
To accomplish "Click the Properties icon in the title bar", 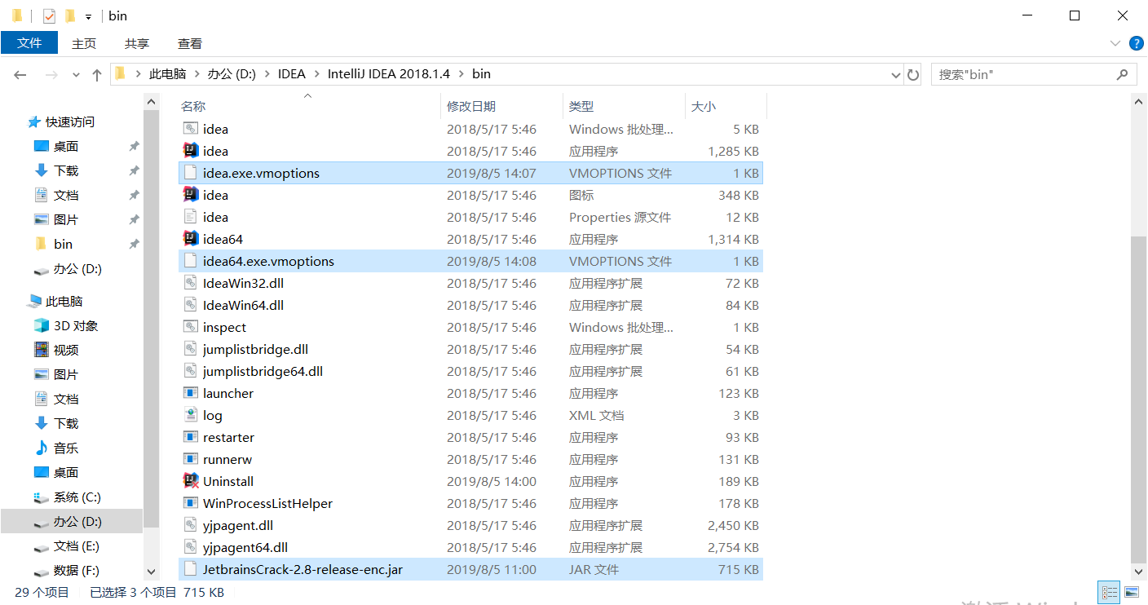I will point(49,15).
